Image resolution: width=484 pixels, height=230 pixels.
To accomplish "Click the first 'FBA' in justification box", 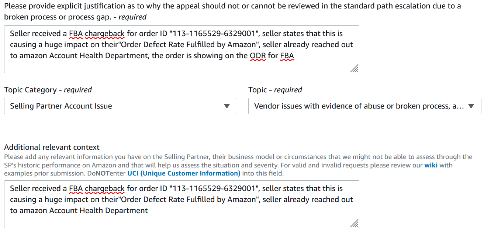I will (x=76, y=34).
